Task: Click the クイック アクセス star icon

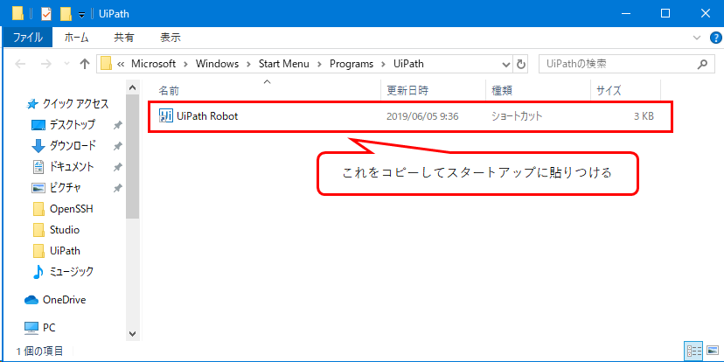Action: click(x=31, y=104)
